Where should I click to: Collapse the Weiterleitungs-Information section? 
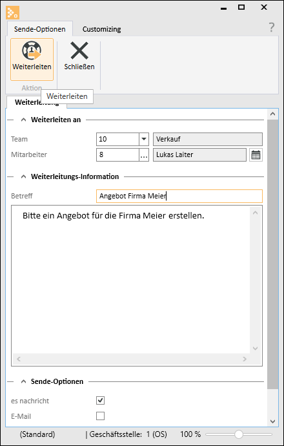(24, 176)
